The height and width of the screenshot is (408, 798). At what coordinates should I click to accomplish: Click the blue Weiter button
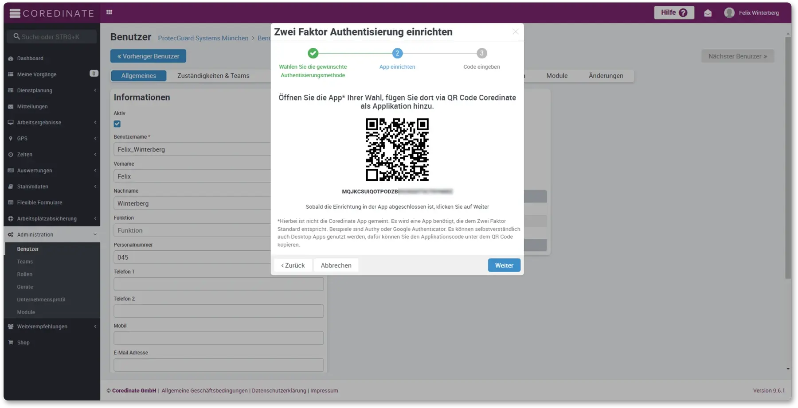[504, 265]
